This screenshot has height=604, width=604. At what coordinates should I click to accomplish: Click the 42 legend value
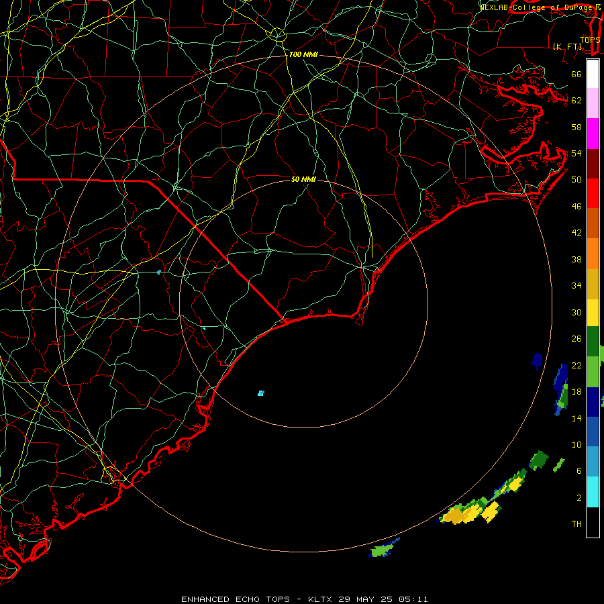point(576,232)
